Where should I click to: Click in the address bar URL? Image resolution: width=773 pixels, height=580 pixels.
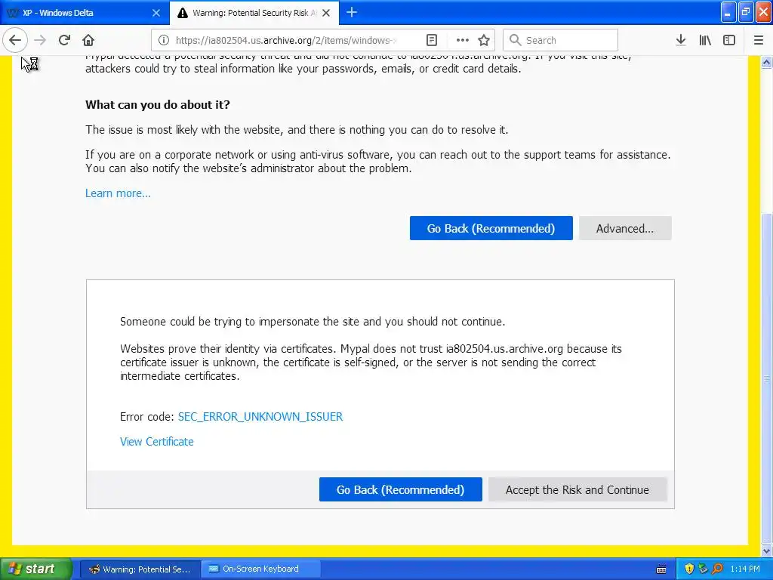coord(286,41)
